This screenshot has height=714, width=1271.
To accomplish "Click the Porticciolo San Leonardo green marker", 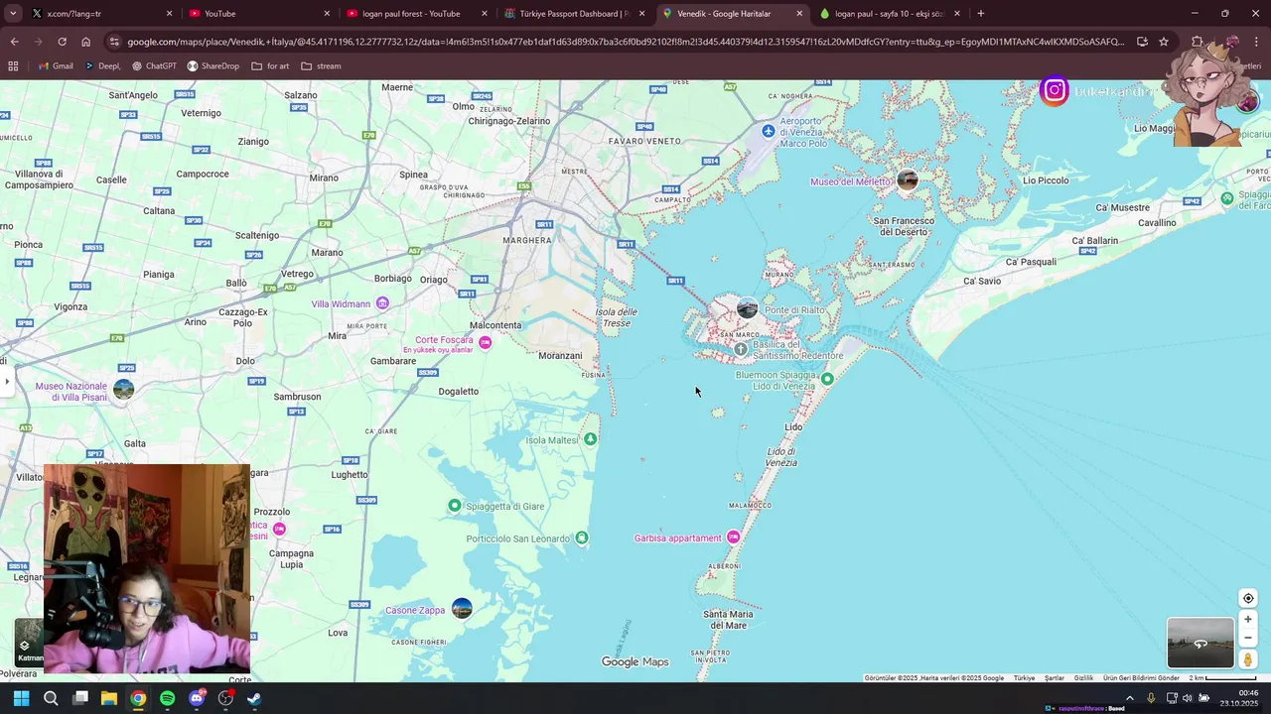I will 582,537.
